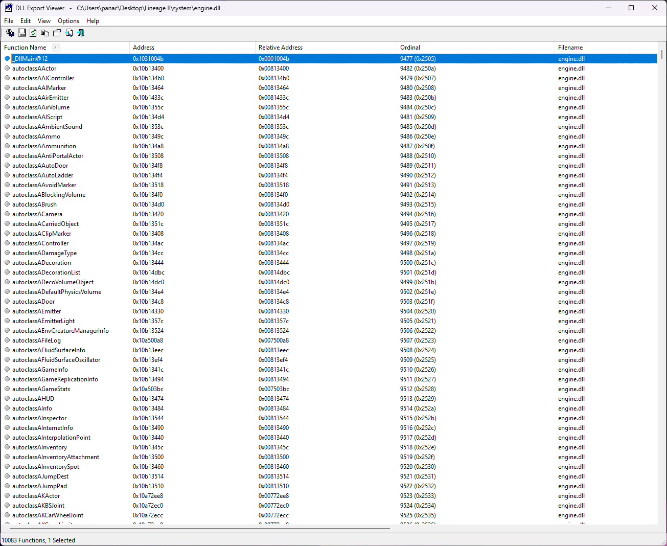
Task: Open the Edit menu
Action: point(26,21)
